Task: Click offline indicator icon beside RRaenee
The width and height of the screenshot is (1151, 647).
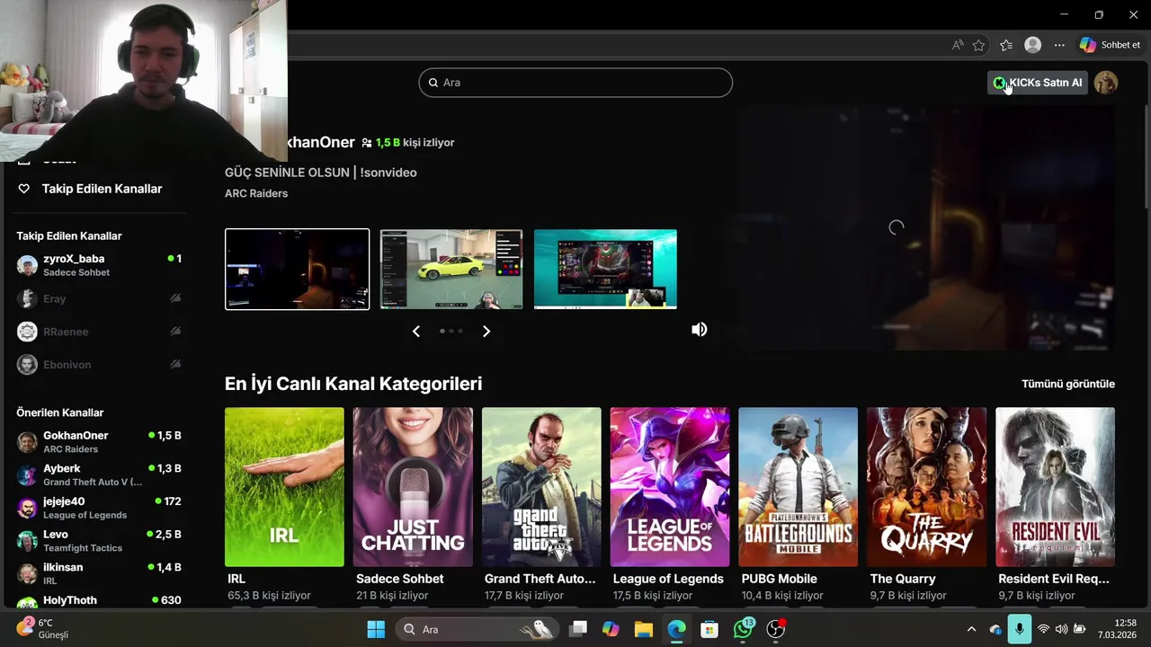Action: tap(175, 332)
